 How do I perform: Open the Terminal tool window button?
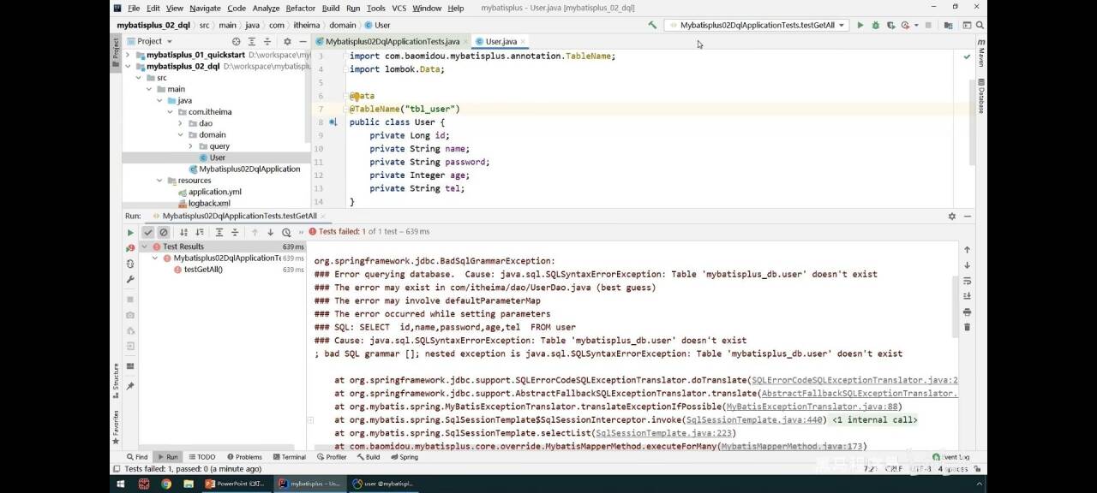point(289,457)
